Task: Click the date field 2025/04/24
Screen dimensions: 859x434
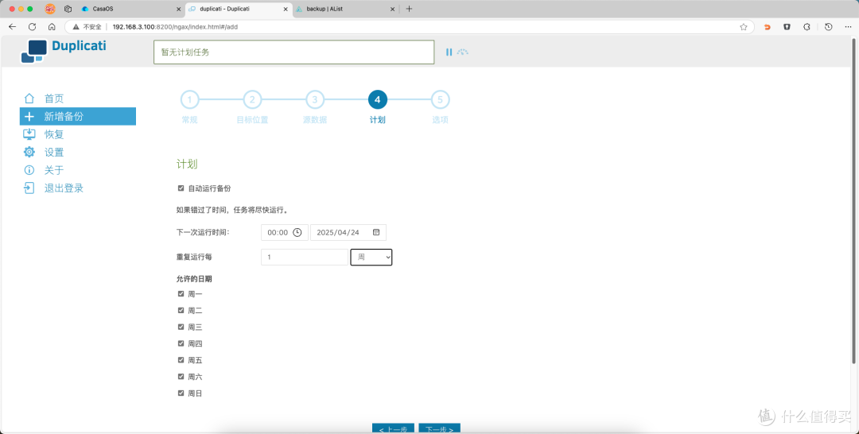Action: point(348,233)
